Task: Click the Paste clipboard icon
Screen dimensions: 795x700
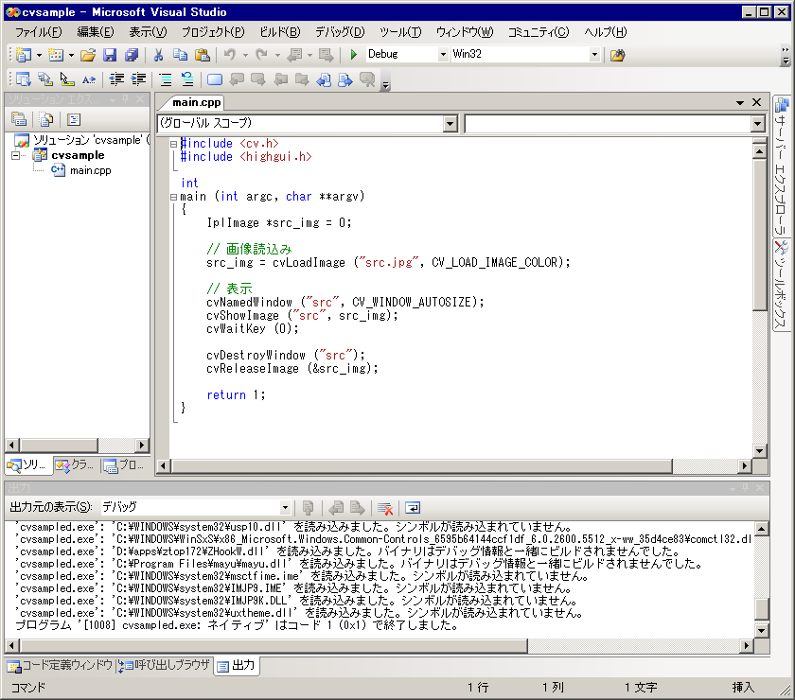Action: coord(203,54)
